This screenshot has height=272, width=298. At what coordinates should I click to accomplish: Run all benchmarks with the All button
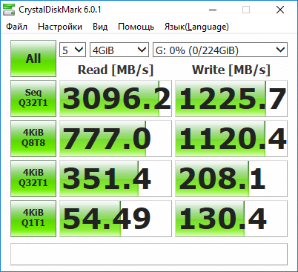pyautogui.click(x=33, y=59)
